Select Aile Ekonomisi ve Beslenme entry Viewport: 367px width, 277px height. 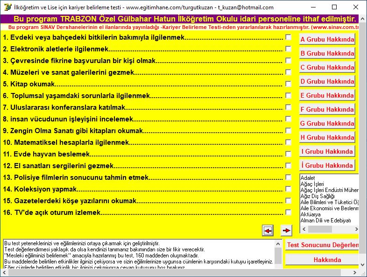coord(329,208)
